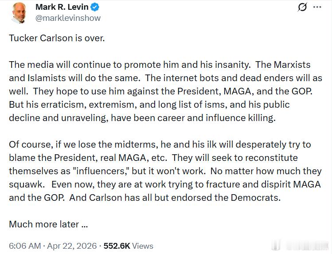The width and height of the screenshot is (332, 254).
Task: Click the "Much more later ..." closing line
Action: 48,224
